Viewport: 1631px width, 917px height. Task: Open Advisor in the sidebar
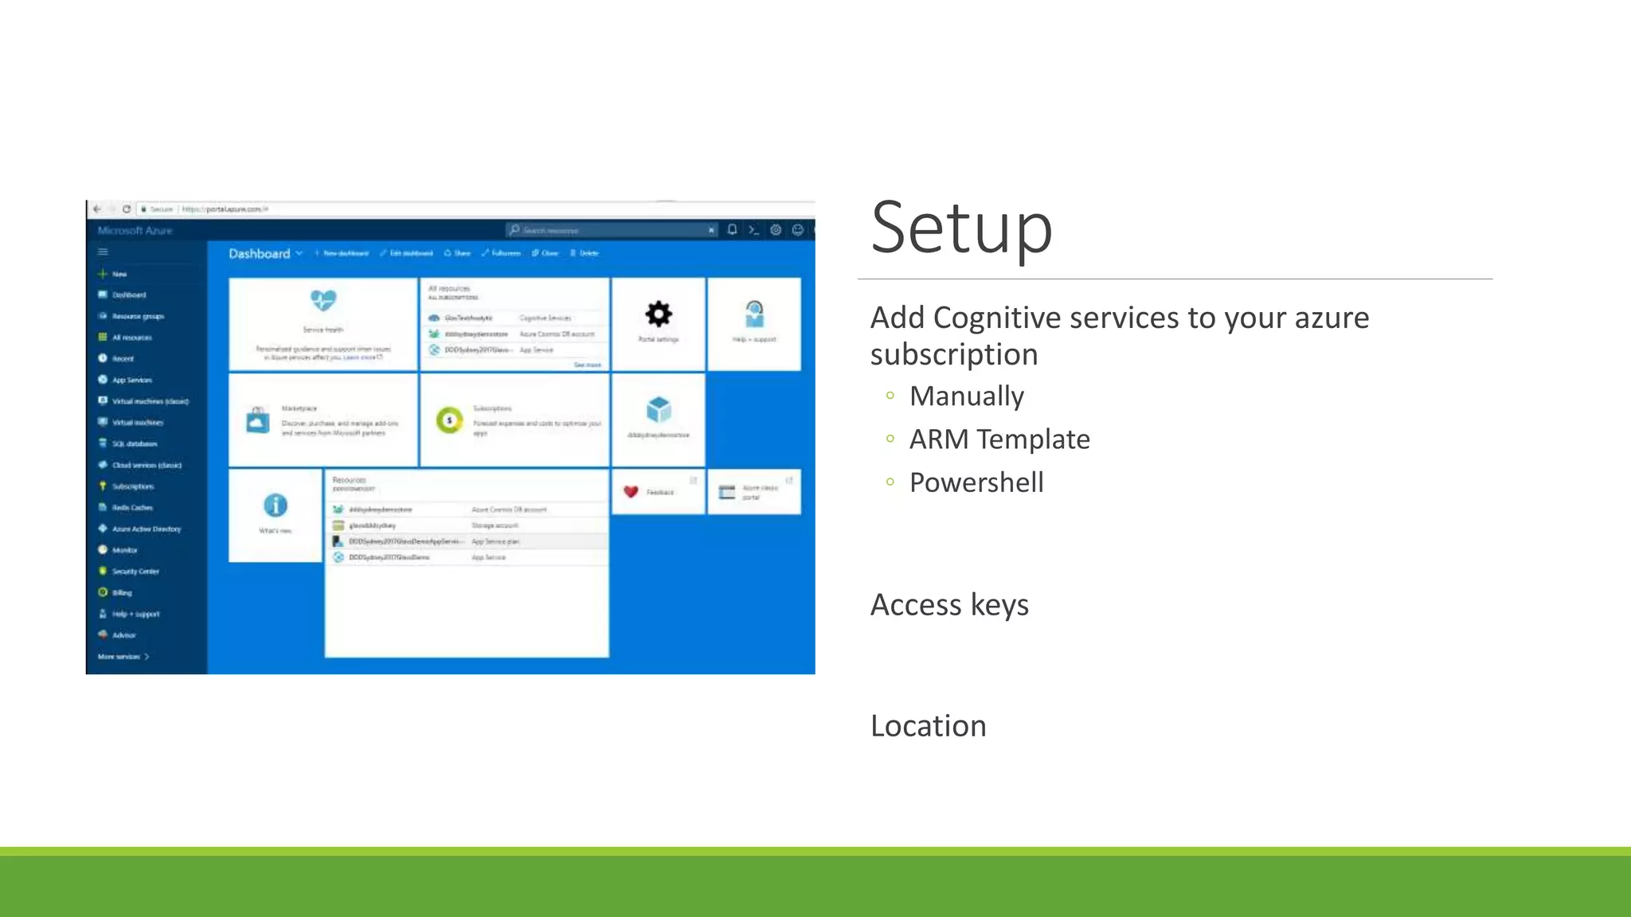[123, 635]
